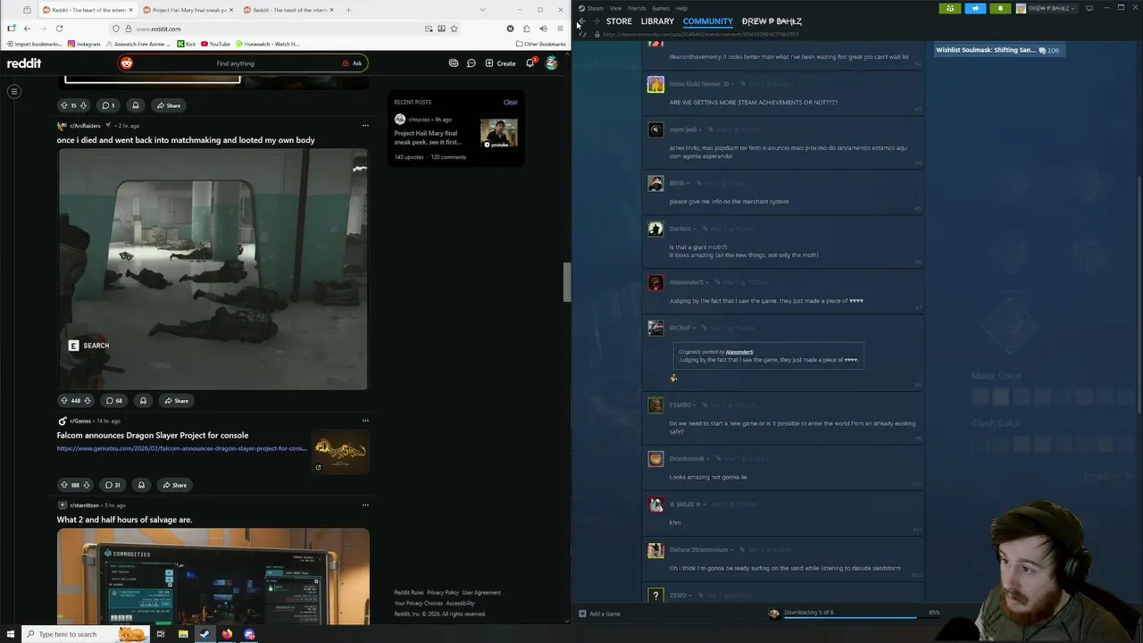Go back in the Firefox browser
Image resolution: width=1143 pixels, height=643 pixels.
[27, 29]
